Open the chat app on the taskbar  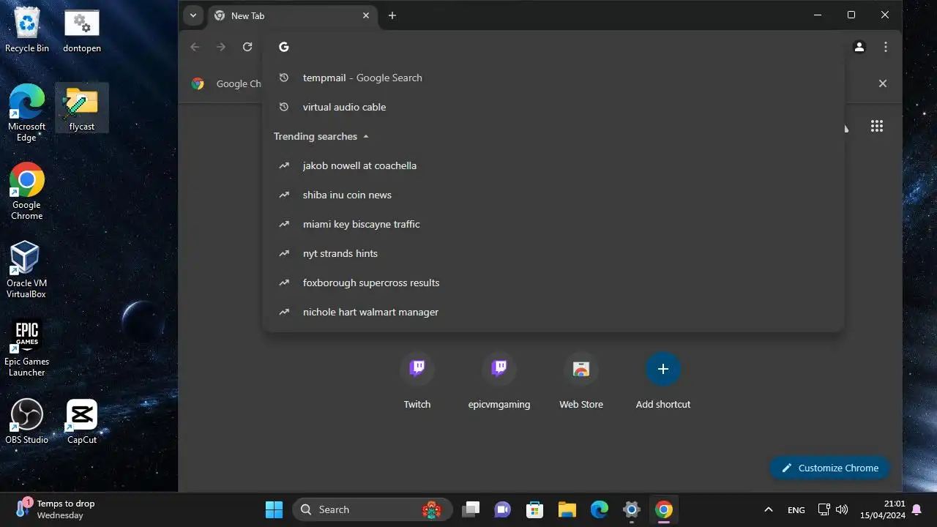click(x=503, y=509)
